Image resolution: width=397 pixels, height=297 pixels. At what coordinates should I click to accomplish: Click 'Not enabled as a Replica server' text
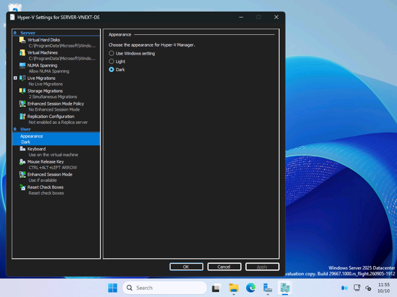tap(58, 122)
